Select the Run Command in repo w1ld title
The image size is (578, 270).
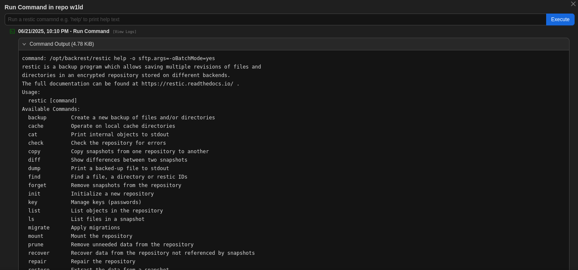tap(44, 7)
